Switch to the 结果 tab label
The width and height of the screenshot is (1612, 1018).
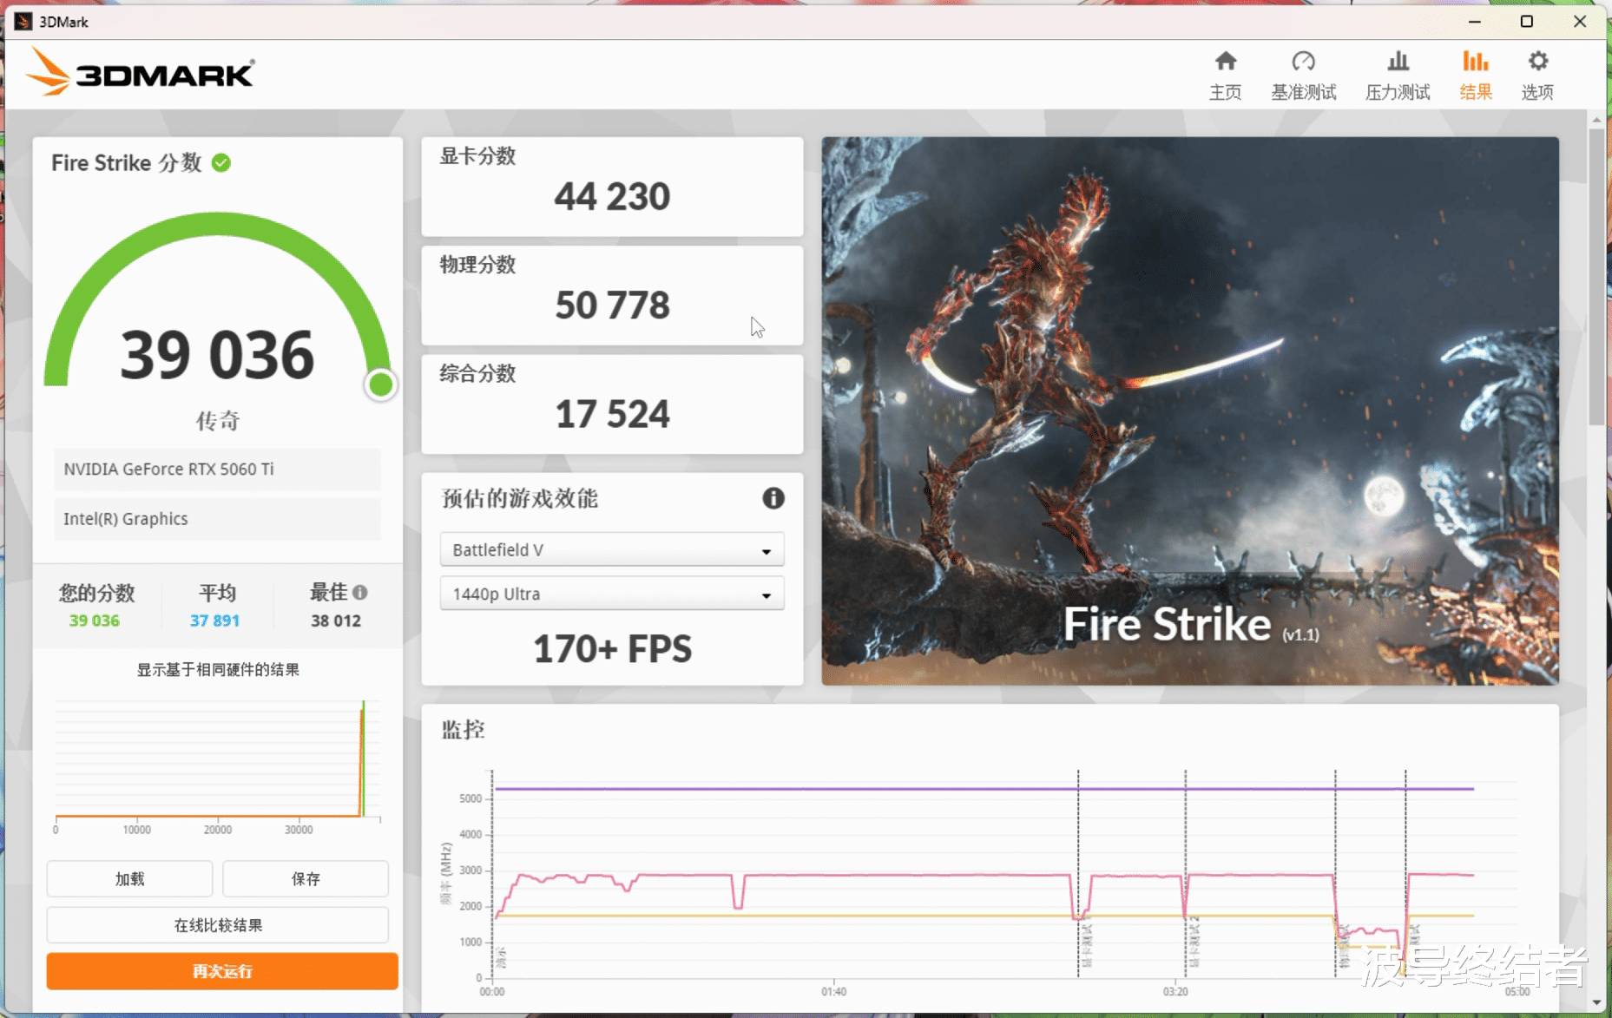coord(1475,92)
